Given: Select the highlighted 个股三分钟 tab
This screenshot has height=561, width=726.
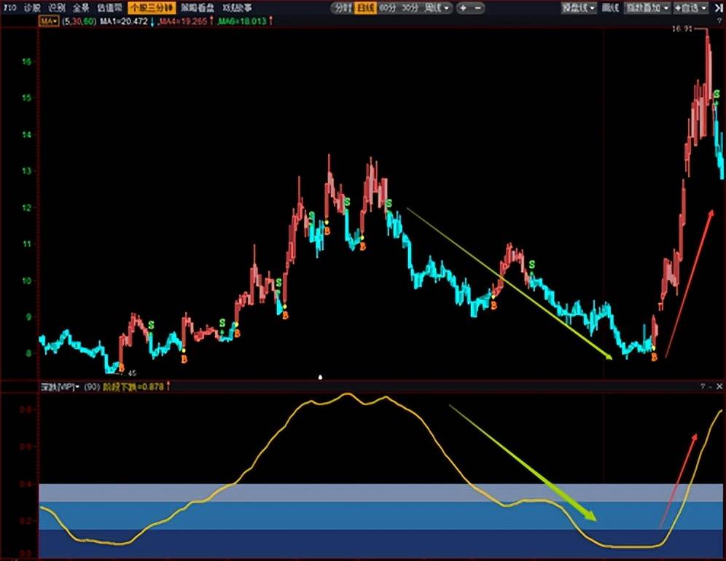Looking at the screenshot, I should coord(152,8).
